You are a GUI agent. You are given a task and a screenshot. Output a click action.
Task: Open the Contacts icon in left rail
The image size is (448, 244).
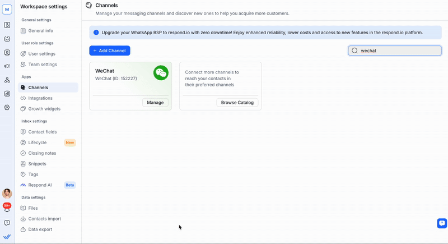tap(7, 53)
